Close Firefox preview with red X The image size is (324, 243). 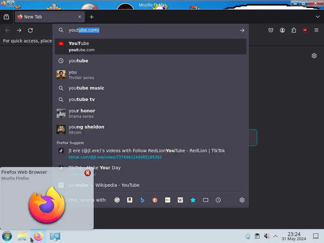[88, 173]
